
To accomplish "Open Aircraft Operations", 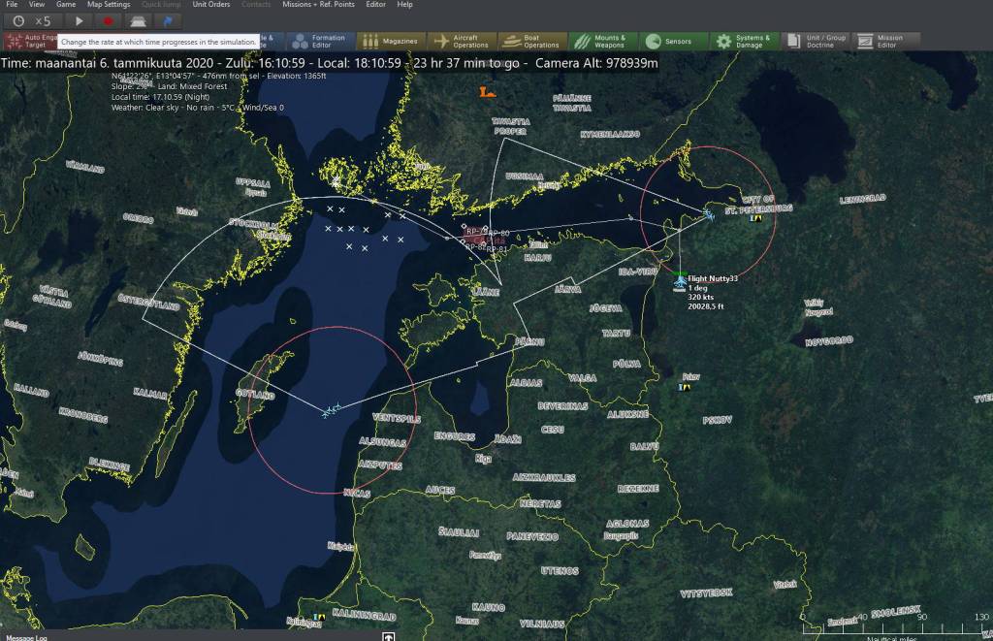I will coord(462,42).
